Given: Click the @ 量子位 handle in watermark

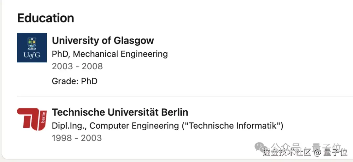Looking at the screenshot, I should pos(331,152).
